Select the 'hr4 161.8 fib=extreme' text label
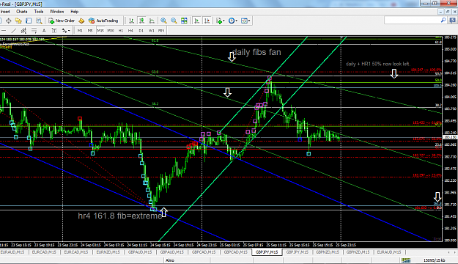The image size is (458, 264). (119, 216)
